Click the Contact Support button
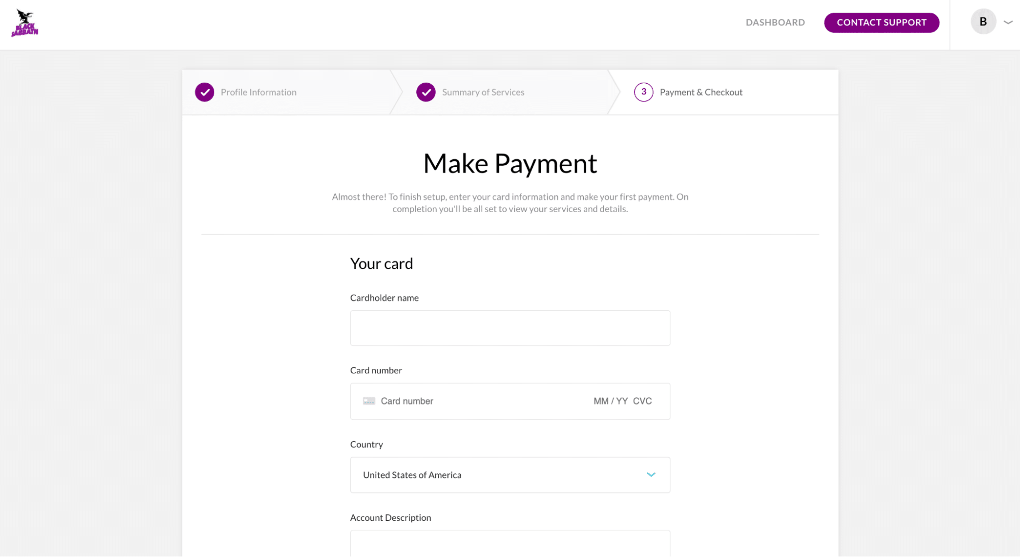 point(881,22)
